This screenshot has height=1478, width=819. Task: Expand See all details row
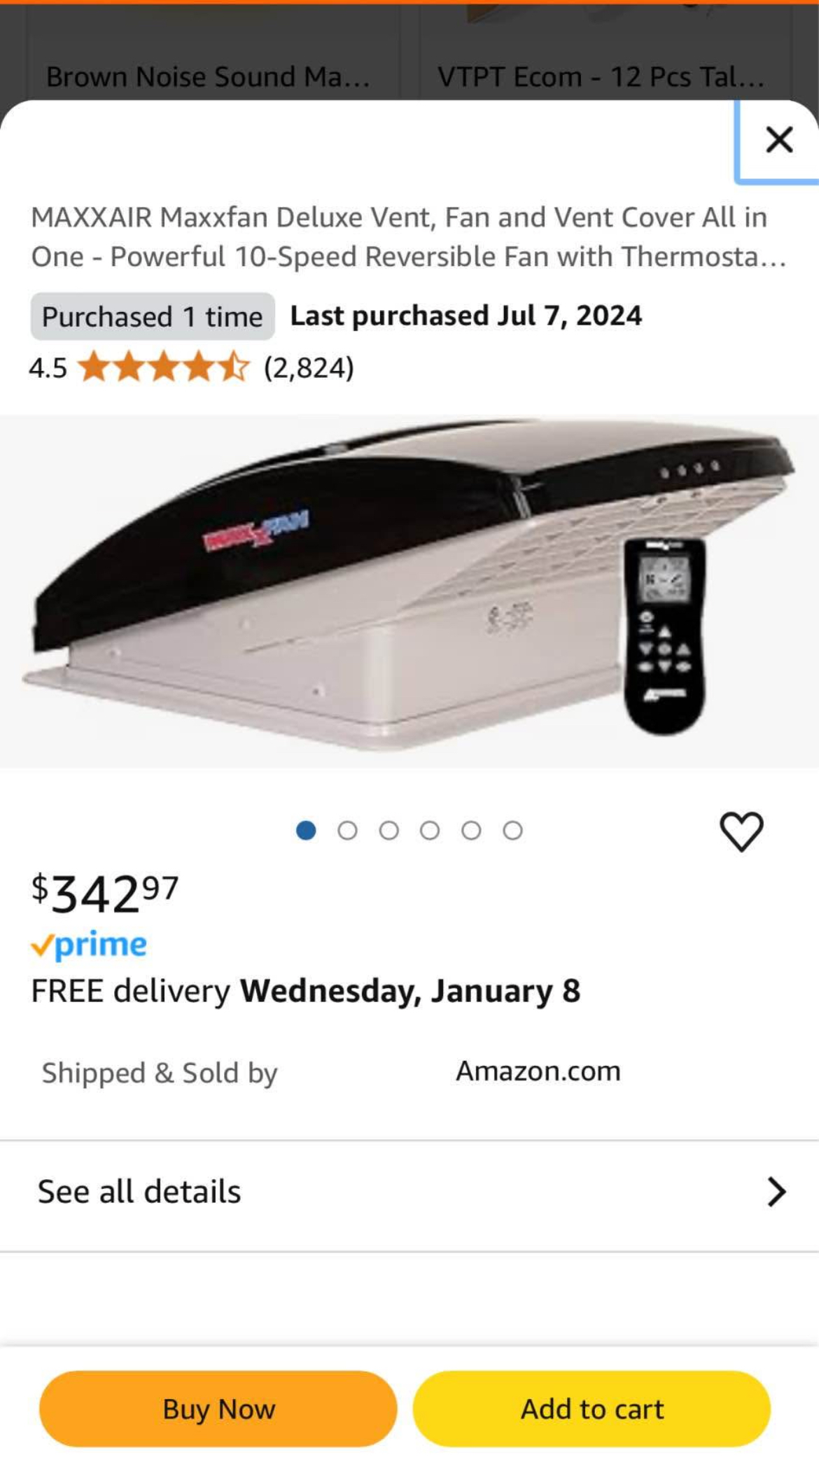pyautogui.click(x=409, y=1192)
